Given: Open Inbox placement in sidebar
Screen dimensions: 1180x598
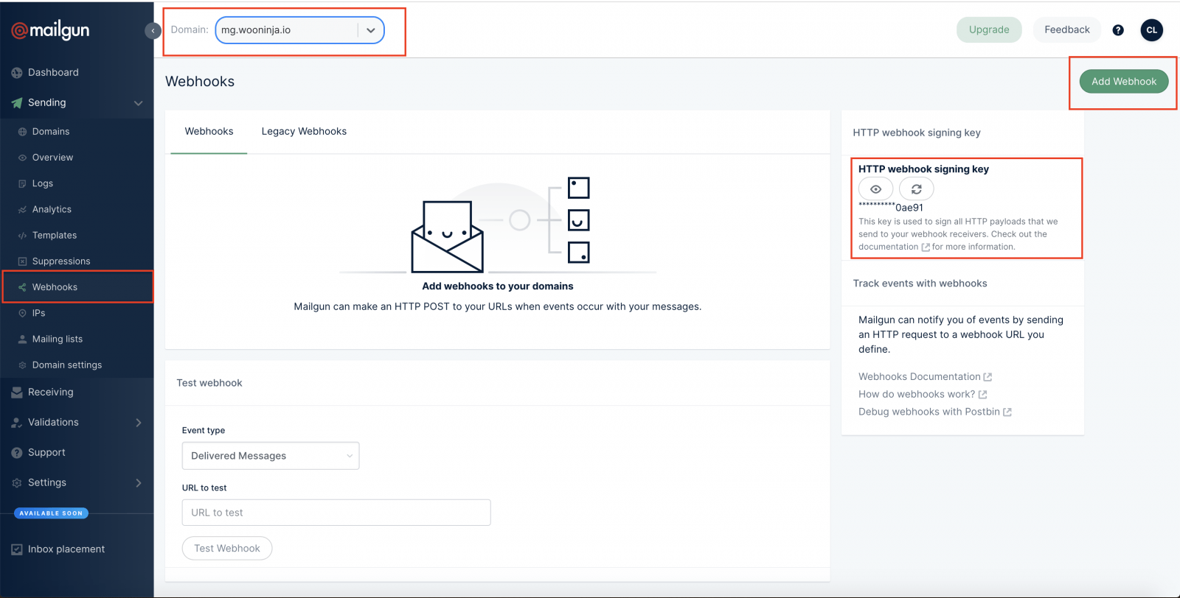Looking at the screenshot, I should 66,549.
